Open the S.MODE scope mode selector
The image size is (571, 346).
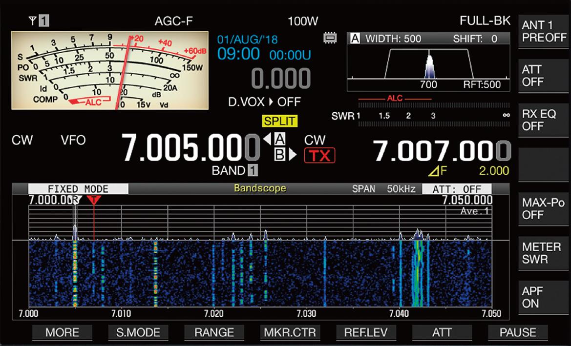pyautogui.click(x=137, y=332)
